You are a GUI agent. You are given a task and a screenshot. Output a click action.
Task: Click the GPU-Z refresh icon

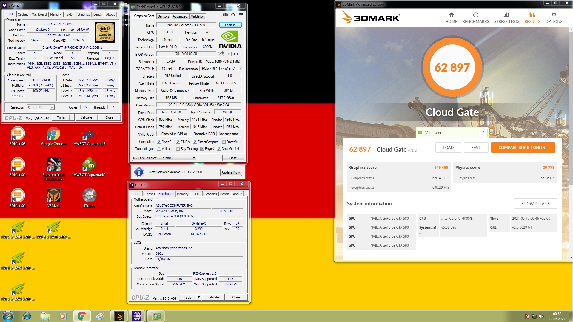[x=233, y=15]
